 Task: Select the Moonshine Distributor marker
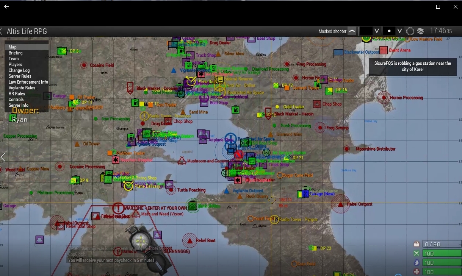point(347,149)
